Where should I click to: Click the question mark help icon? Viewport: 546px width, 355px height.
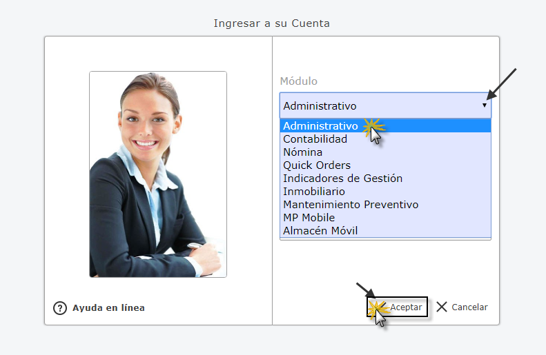pos(60,308)
